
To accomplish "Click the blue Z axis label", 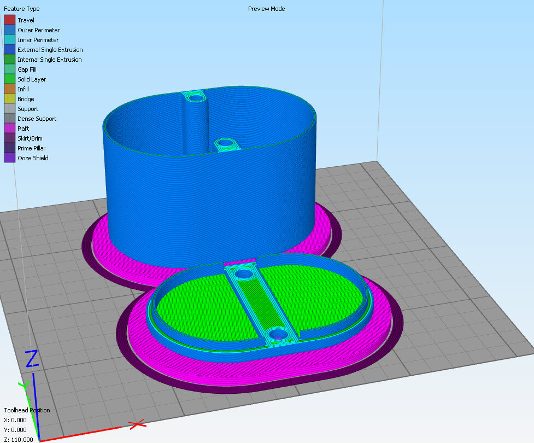I will [x=32, y=358].
